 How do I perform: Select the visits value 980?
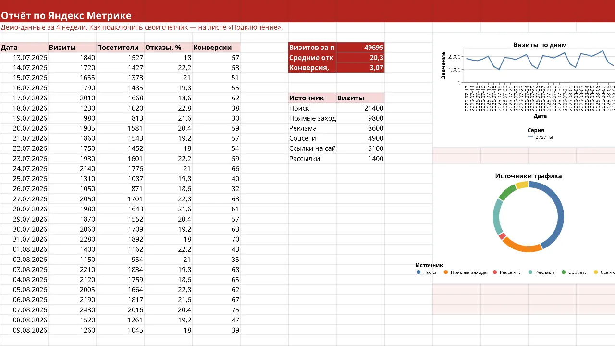click(x=72, y=118)
